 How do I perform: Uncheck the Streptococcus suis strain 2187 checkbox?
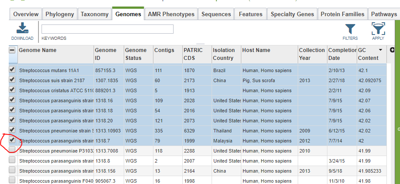click(12, 80)
